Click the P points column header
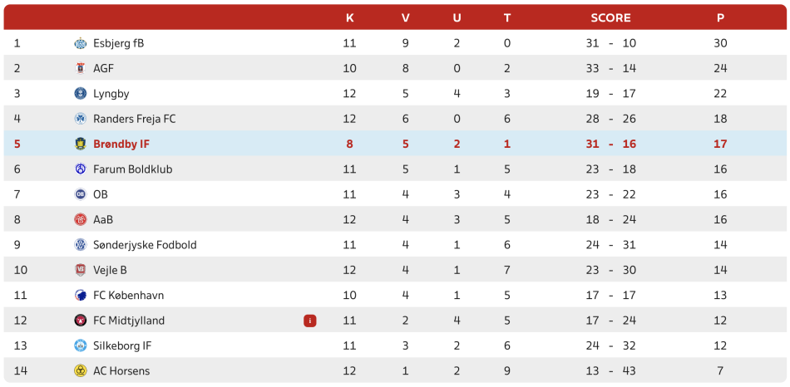The height and width of the screenshot is (387, 790). coord(720,17)
